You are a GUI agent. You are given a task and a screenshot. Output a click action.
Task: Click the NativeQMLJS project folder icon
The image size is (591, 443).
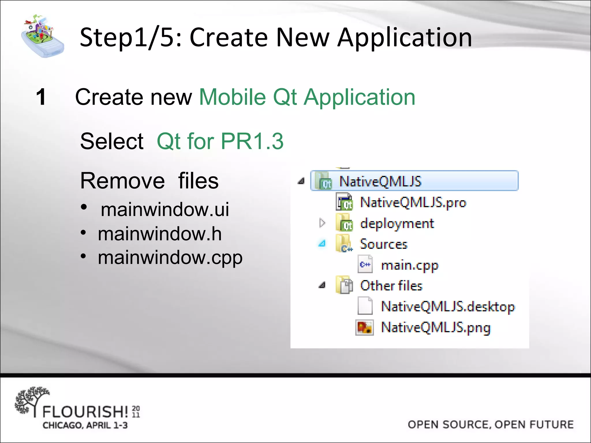323,181
